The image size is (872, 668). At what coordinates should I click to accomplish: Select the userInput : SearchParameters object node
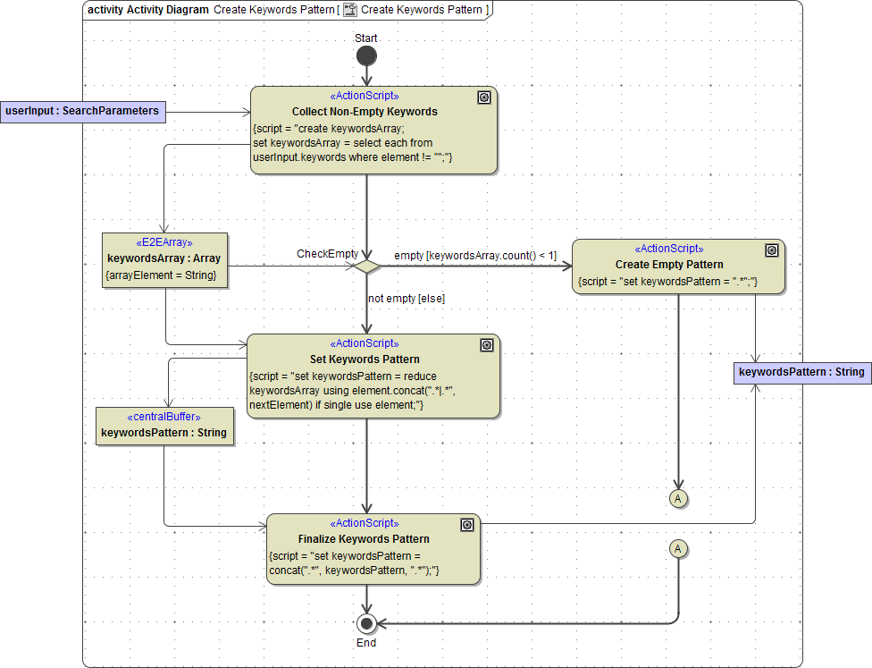coord(83,112)
